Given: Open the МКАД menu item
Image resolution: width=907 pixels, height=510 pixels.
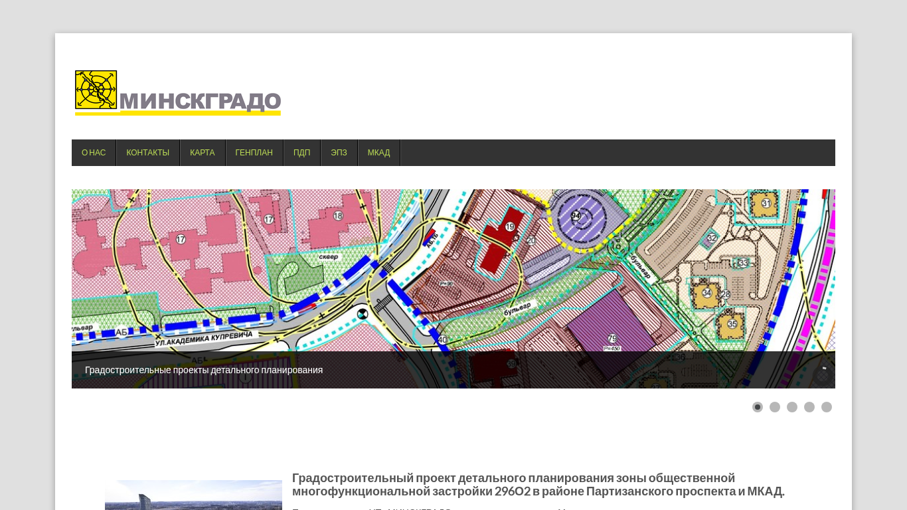Looking at the screenshot, I should coord(378,153).
